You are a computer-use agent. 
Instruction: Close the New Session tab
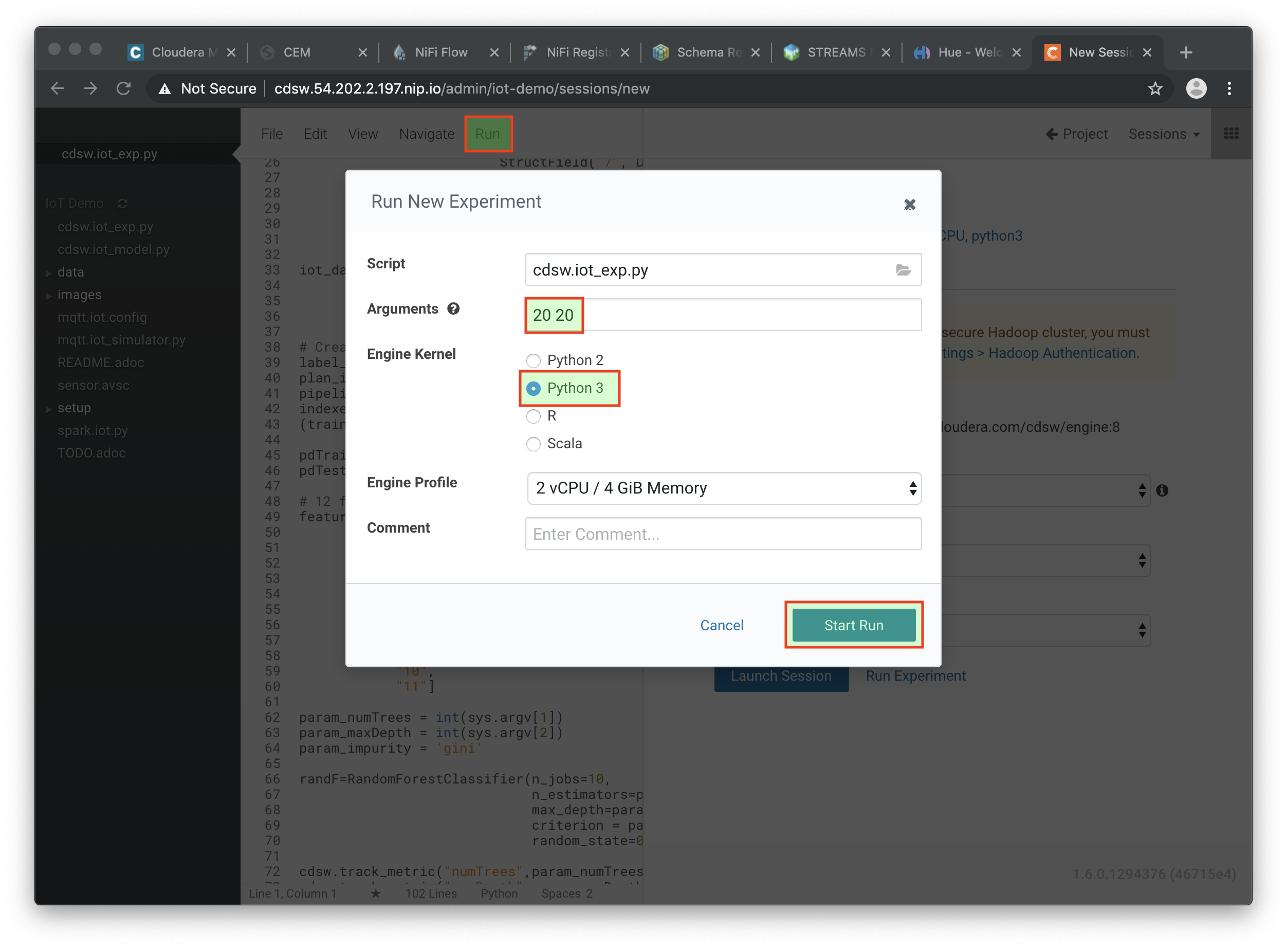coord(1147,52)
